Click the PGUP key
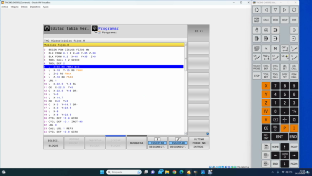The width and height of the screenshot is (312, 176). coord(294,147)
